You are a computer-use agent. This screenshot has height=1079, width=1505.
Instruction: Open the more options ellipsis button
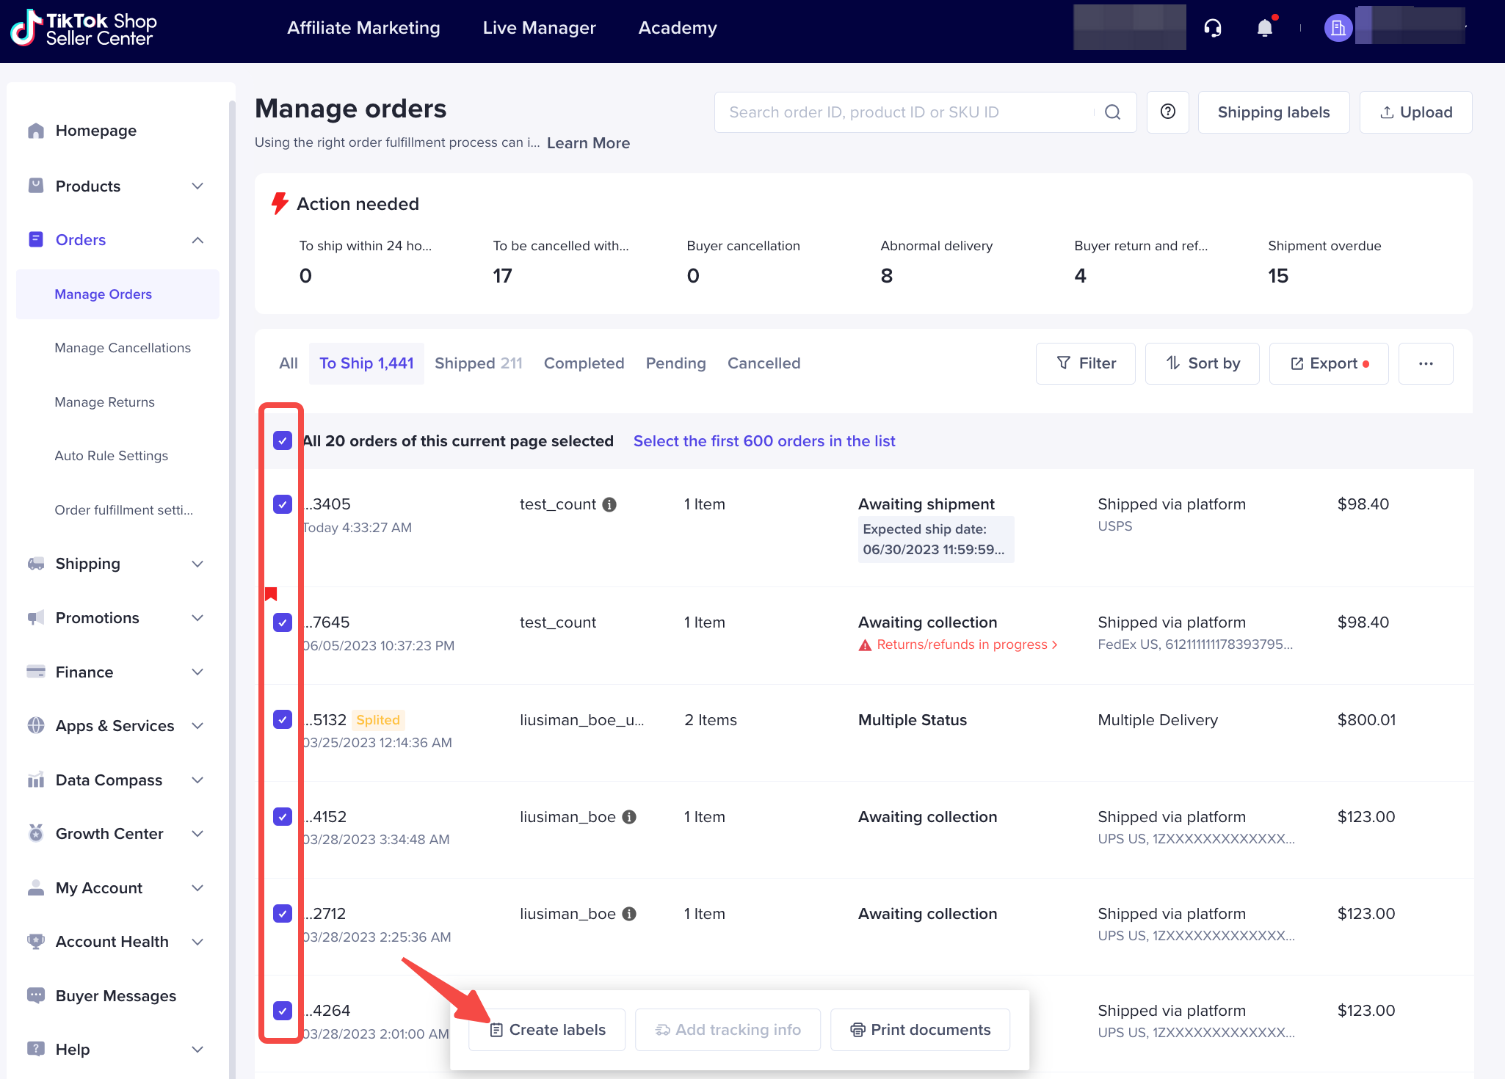pos(1426,363)
